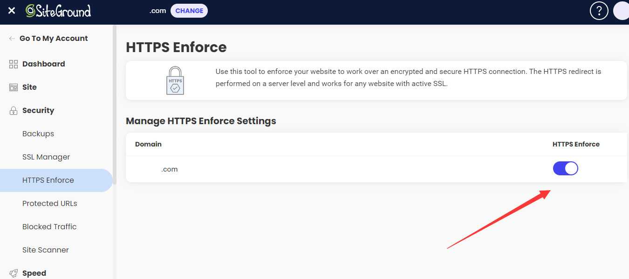Click the X close icon top-left
Screen dimensions: 629x279
click(x=11, y=11)
